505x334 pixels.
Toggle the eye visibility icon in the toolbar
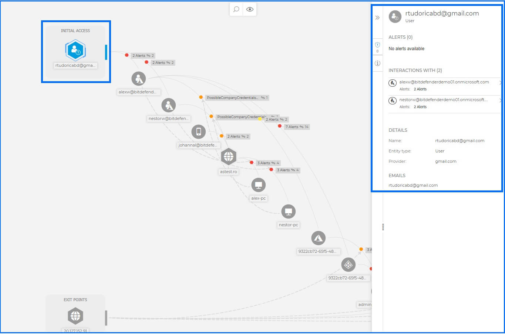click(x=250, y=9)
